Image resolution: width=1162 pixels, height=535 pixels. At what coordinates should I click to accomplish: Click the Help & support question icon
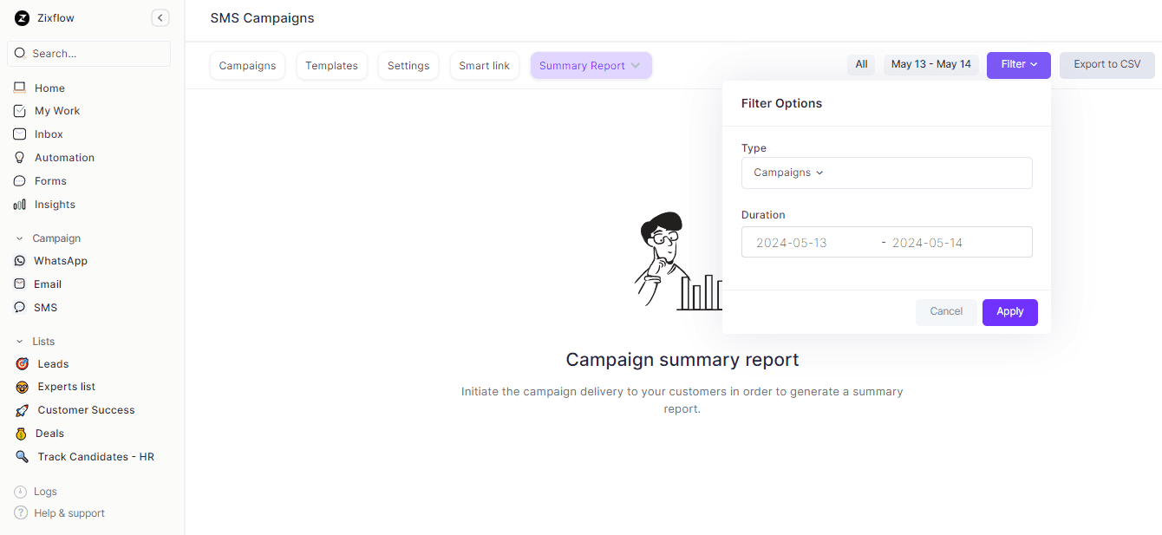pos(21,513)
